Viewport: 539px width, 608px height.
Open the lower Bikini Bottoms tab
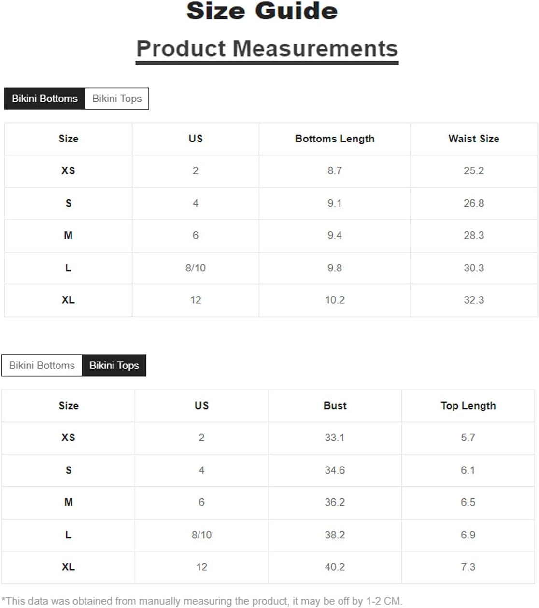(42, 366)
